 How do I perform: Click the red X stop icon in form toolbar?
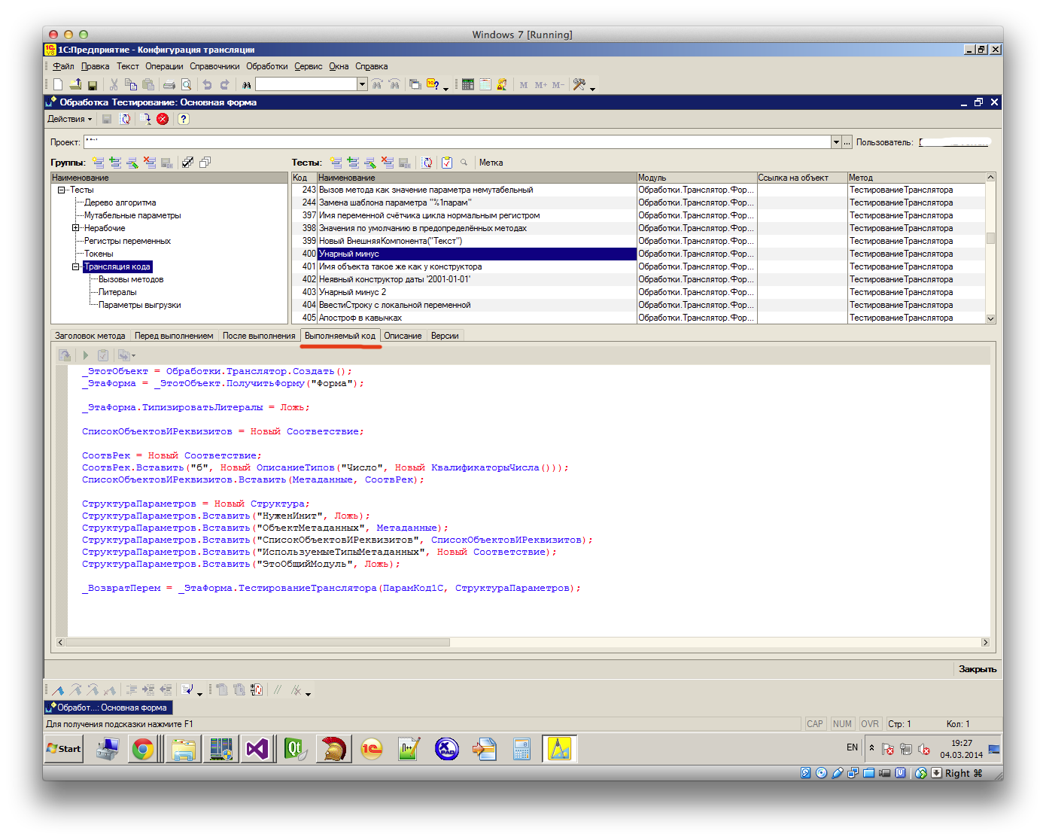tap(163, 119)
